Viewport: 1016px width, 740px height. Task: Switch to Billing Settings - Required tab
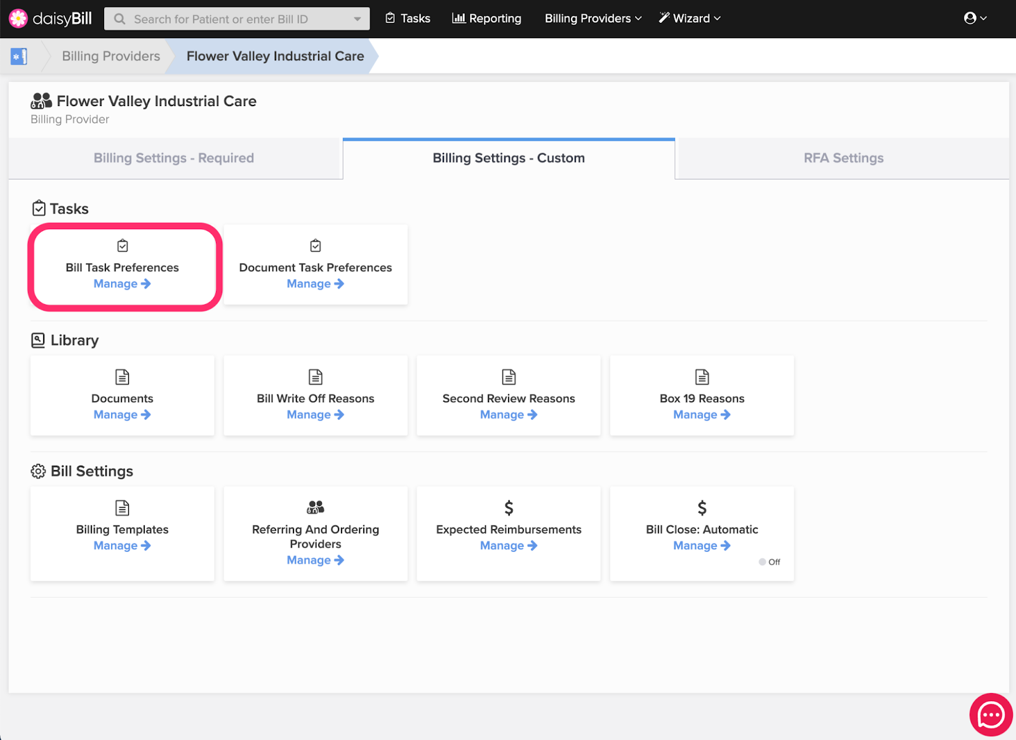(x=174, y=158)
